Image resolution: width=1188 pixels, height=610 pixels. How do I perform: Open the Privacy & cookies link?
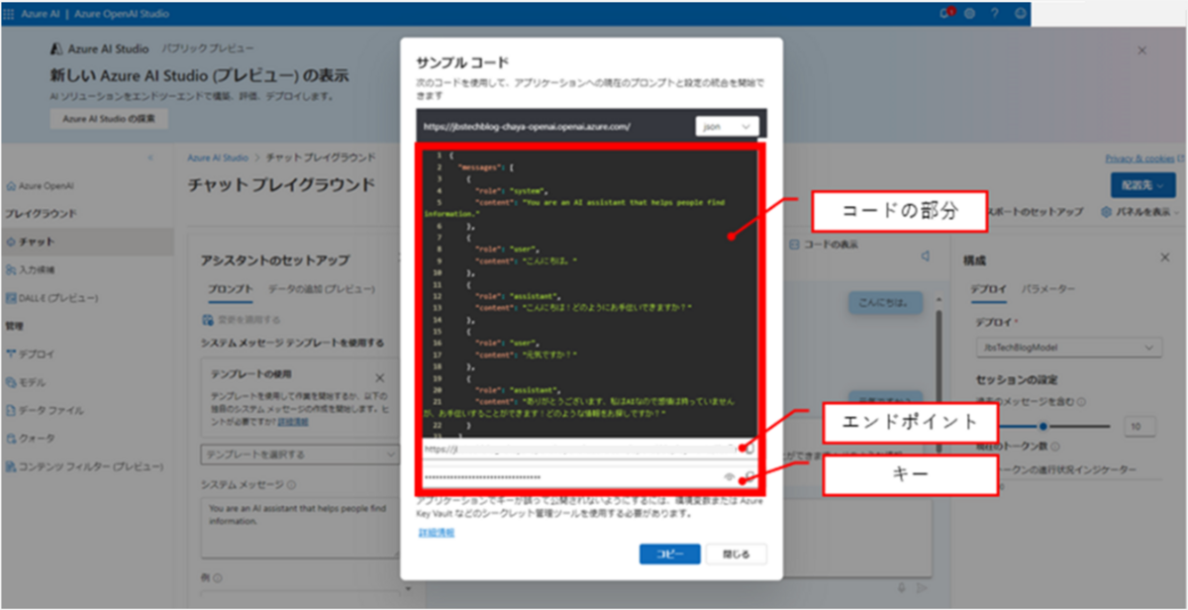click(x=1138, y=158)
